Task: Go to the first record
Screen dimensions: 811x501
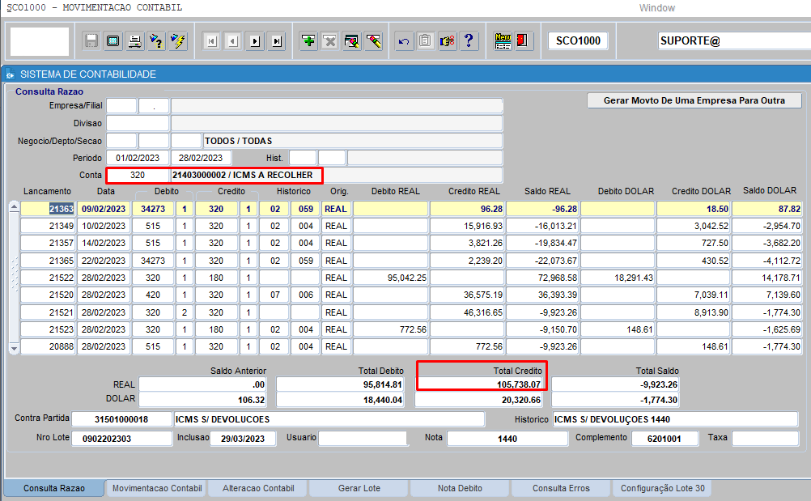Action: [211, 40]
